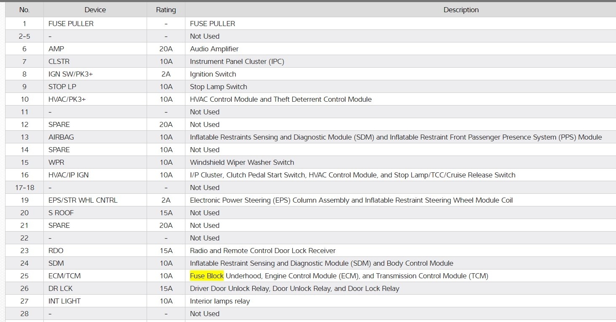Select the "S ROOF" device cell
616x322 pixels.
click(x=61, y=213)
